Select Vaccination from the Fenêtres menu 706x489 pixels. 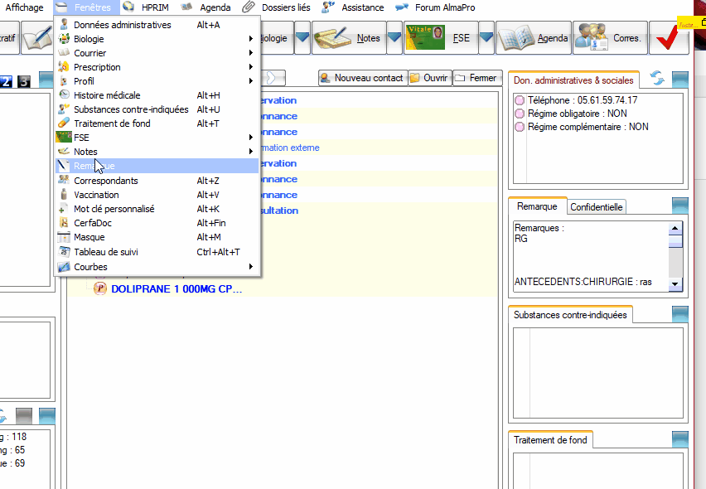click(x=96, y=195)
